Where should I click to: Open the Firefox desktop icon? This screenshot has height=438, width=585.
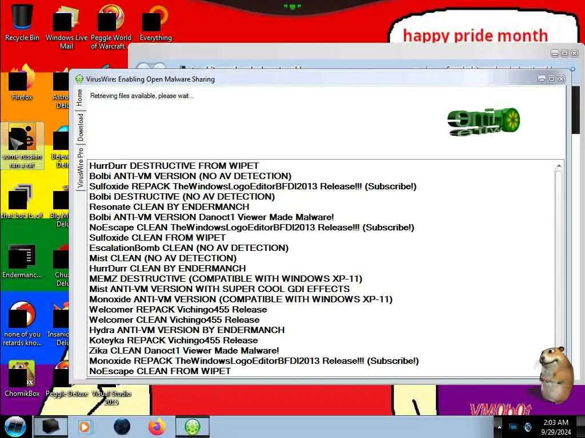[22, 82]
